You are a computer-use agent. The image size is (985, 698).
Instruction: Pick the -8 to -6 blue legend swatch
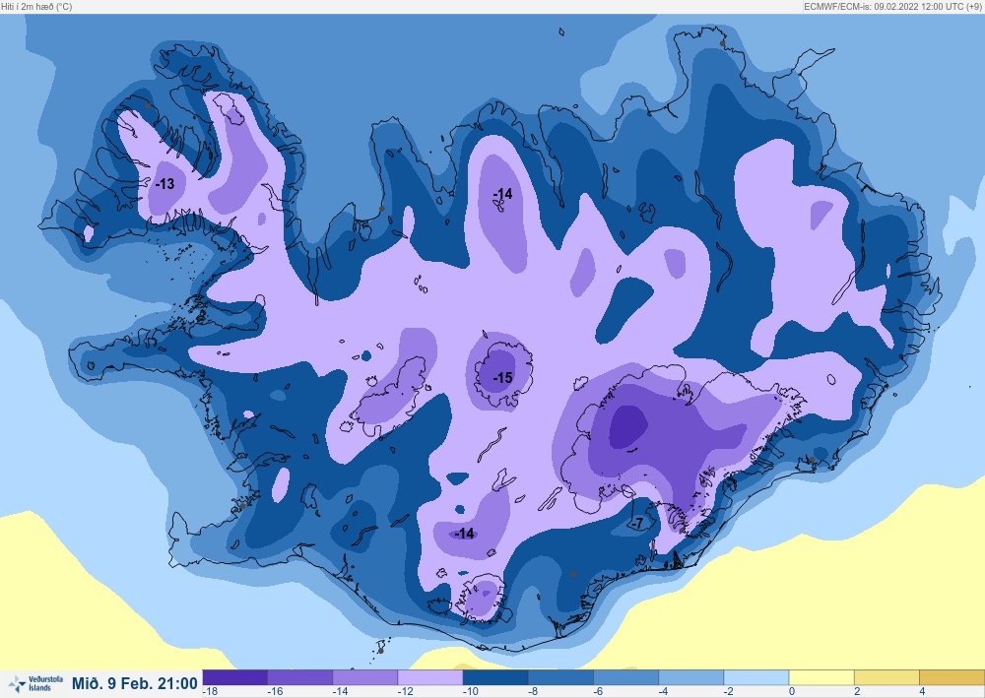(x=561, y=677)
